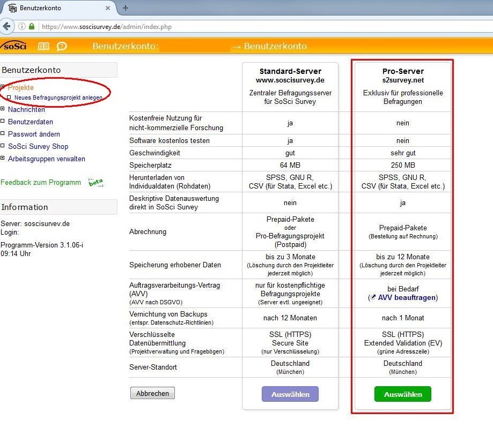Image resolution: width=493 pixels, height=428 pixels.
Task: Open the manual book icon
Action: [x=43, y=47]
